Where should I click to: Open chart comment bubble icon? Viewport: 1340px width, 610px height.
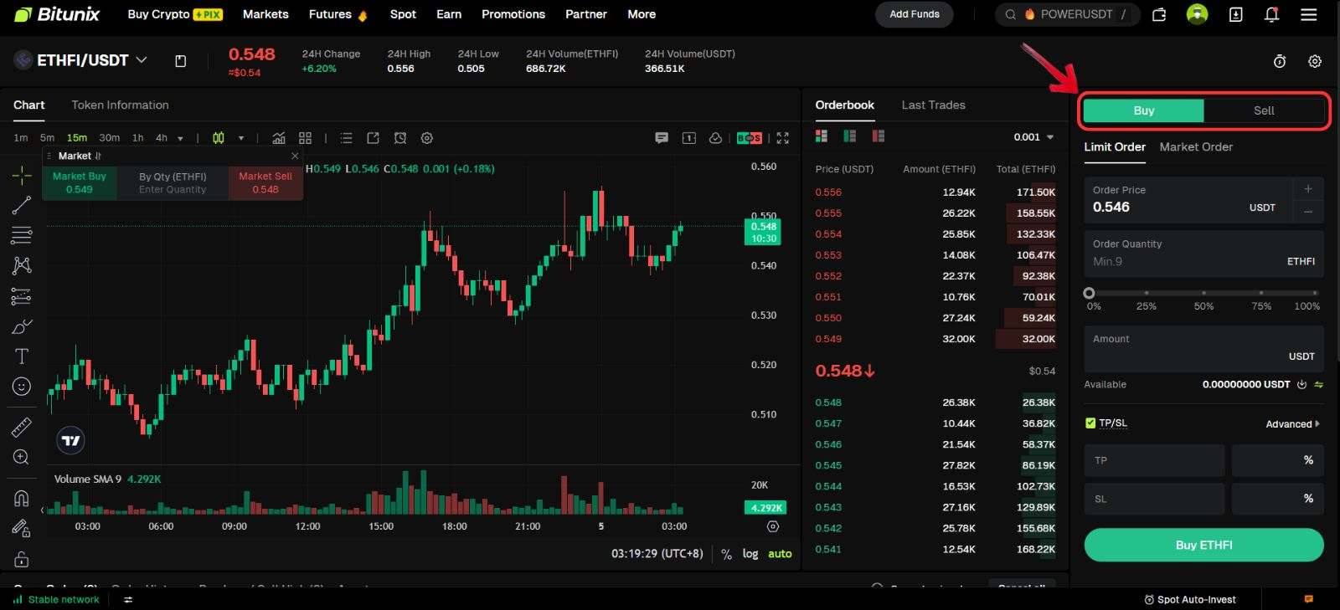tap(662, 138)
